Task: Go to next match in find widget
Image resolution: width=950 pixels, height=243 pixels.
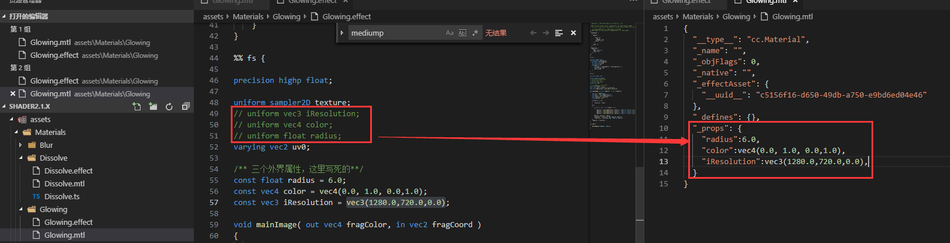Action: click(546, 33)
